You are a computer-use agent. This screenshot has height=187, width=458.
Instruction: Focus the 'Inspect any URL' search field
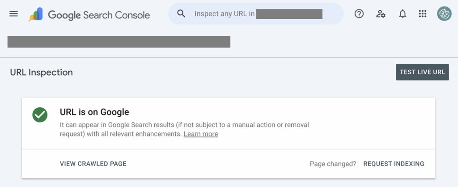257,14
